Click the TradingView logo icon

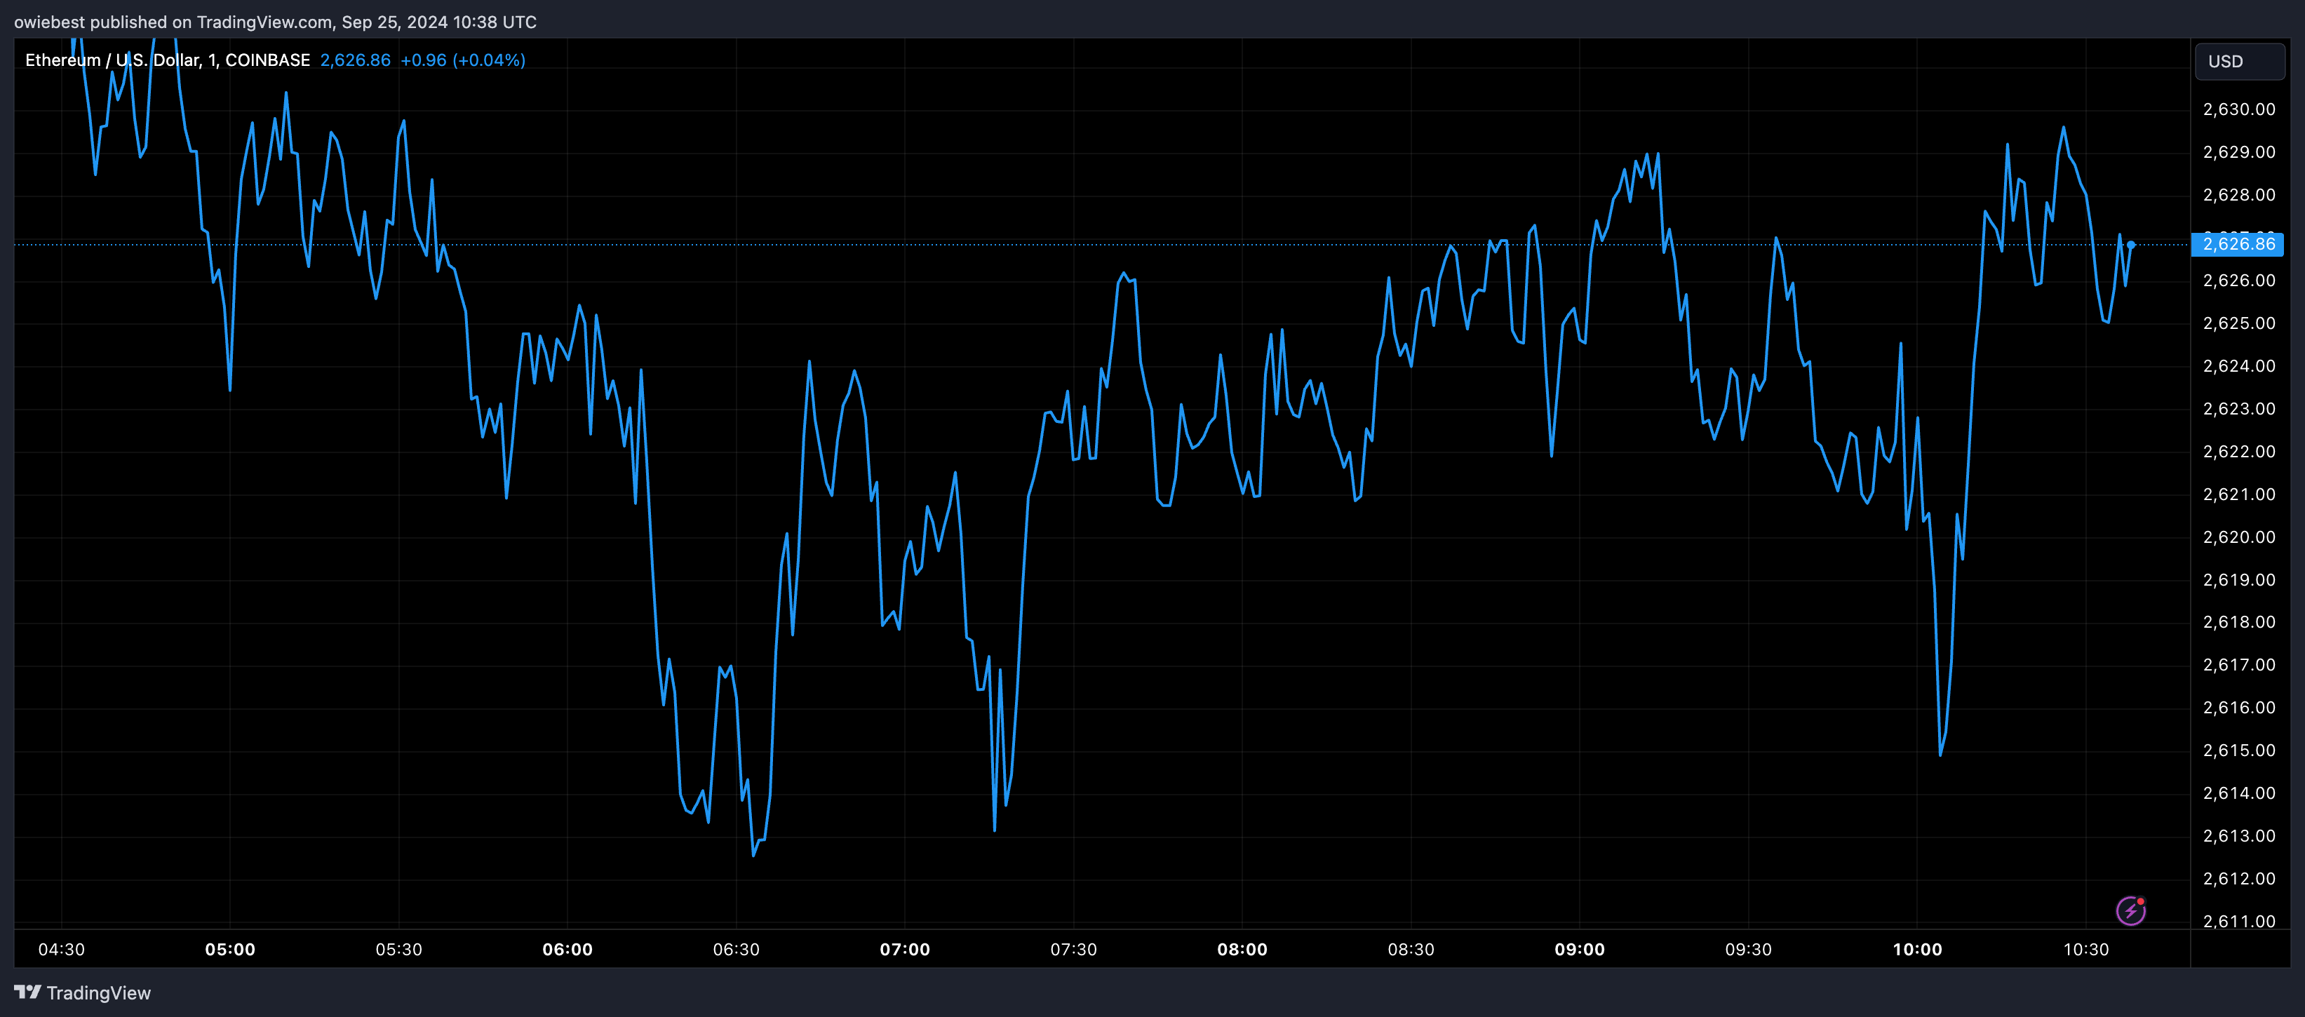[27, 992]
